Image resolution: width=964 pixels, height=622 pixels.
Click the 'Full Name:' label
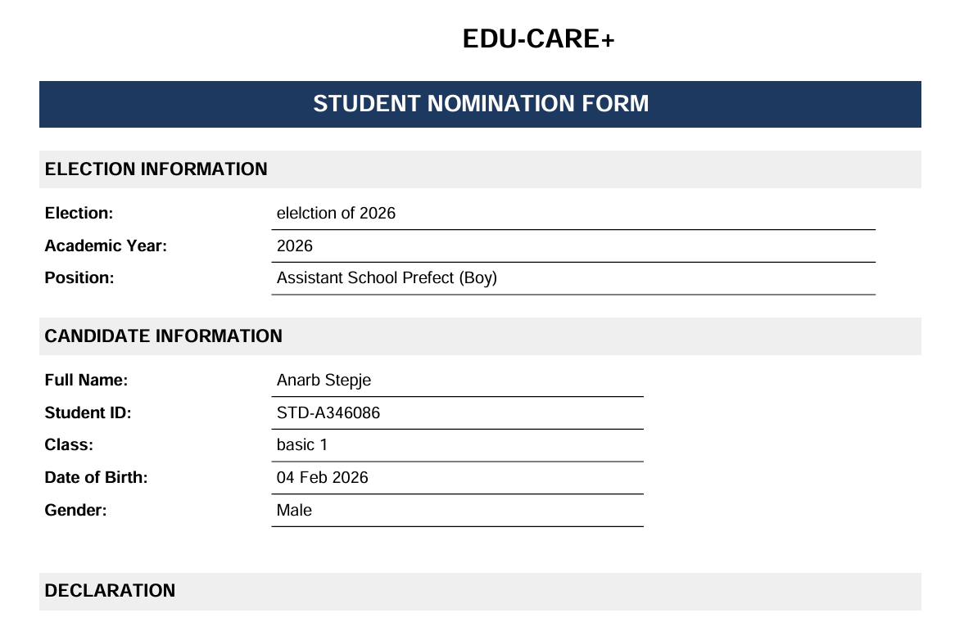pyautogui.click(x=86, y=381)
